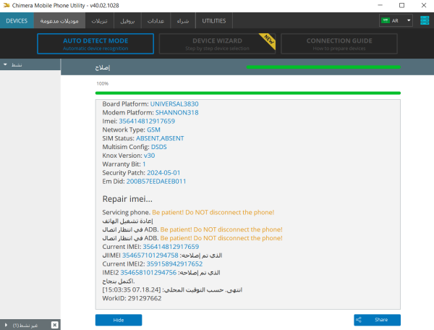Open the DEVICE WIZARD
Screen dimensions: 434x330
click(217, 43)
